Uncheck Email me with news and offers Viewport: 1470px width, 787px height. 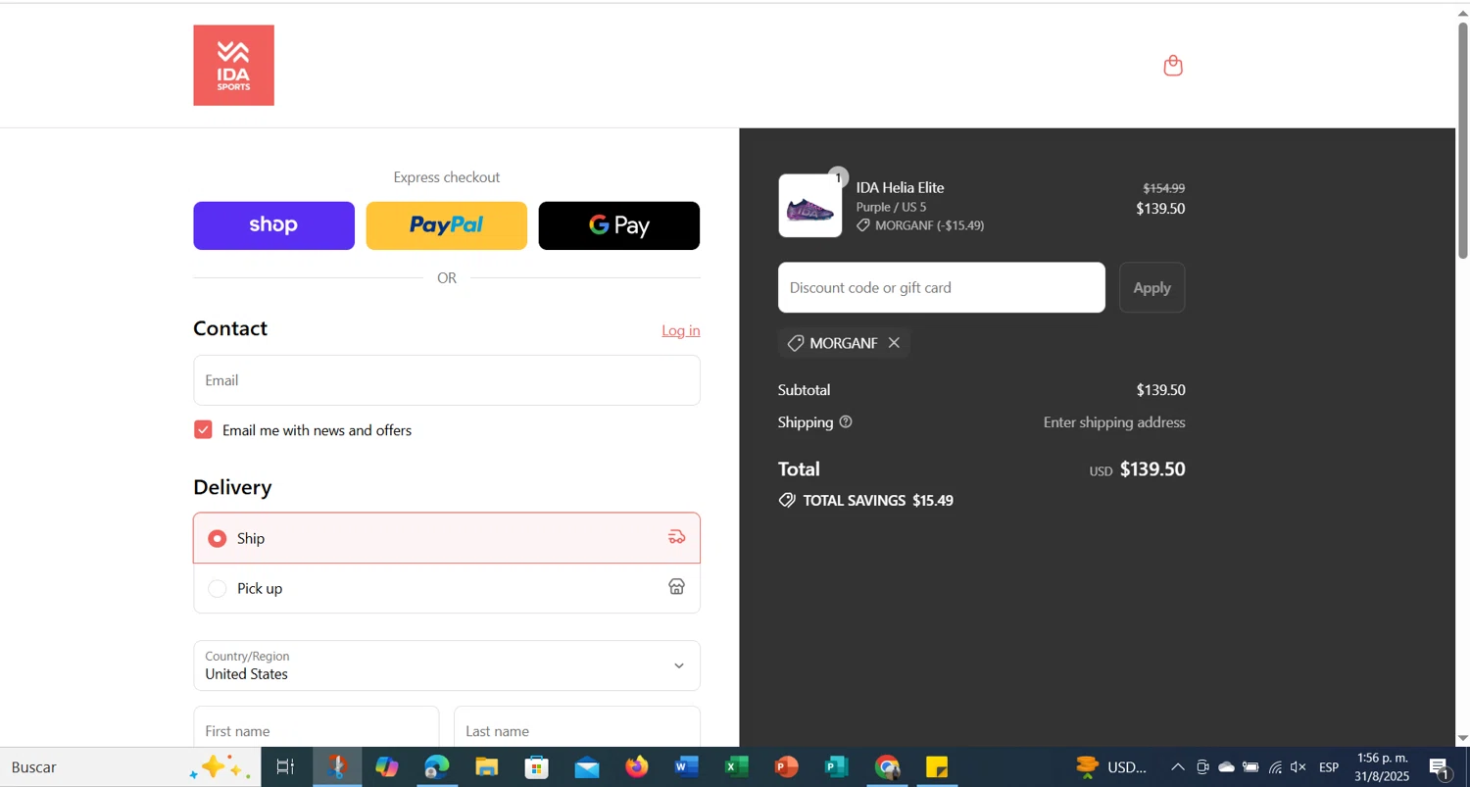click(203, 429)
